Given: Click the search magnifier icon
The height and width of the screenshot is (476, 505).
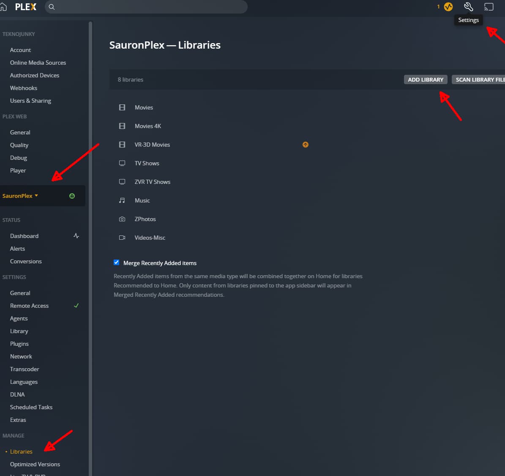Looking at the screenshot, I should [52, 7].
